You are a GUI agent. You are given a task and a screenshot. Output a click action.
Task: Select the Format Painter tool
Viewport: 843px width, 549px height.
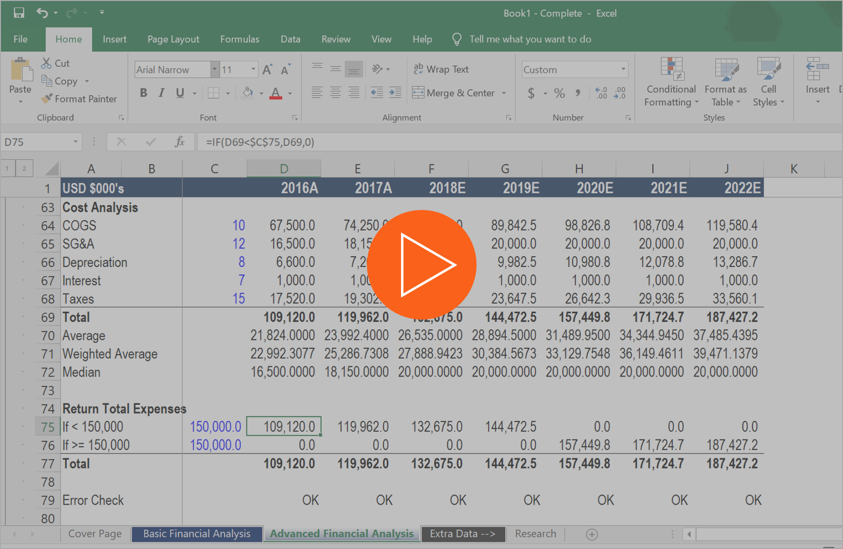pos(79,98)
